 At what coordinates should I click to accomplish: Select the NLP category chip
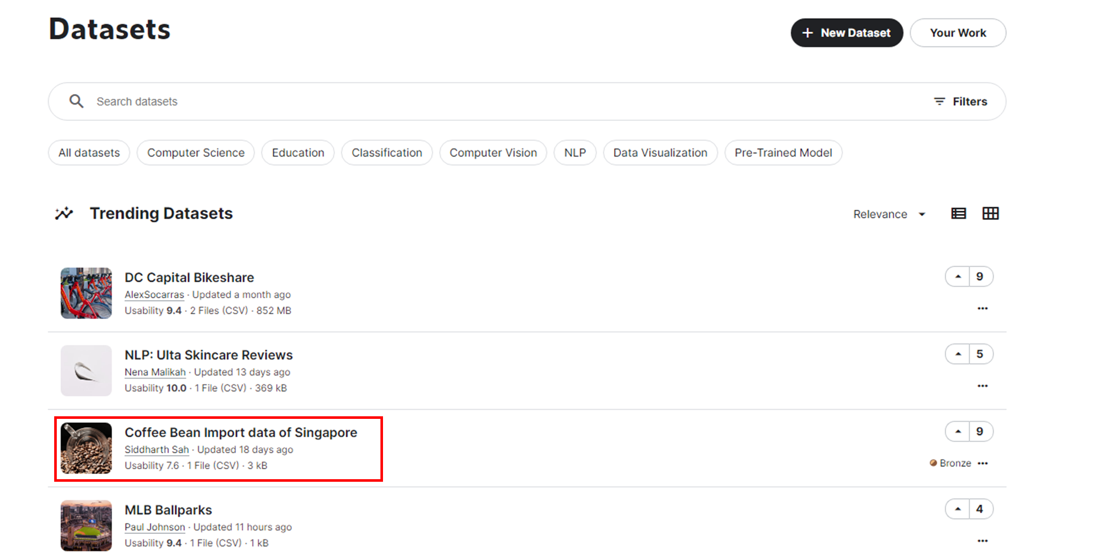575,153
